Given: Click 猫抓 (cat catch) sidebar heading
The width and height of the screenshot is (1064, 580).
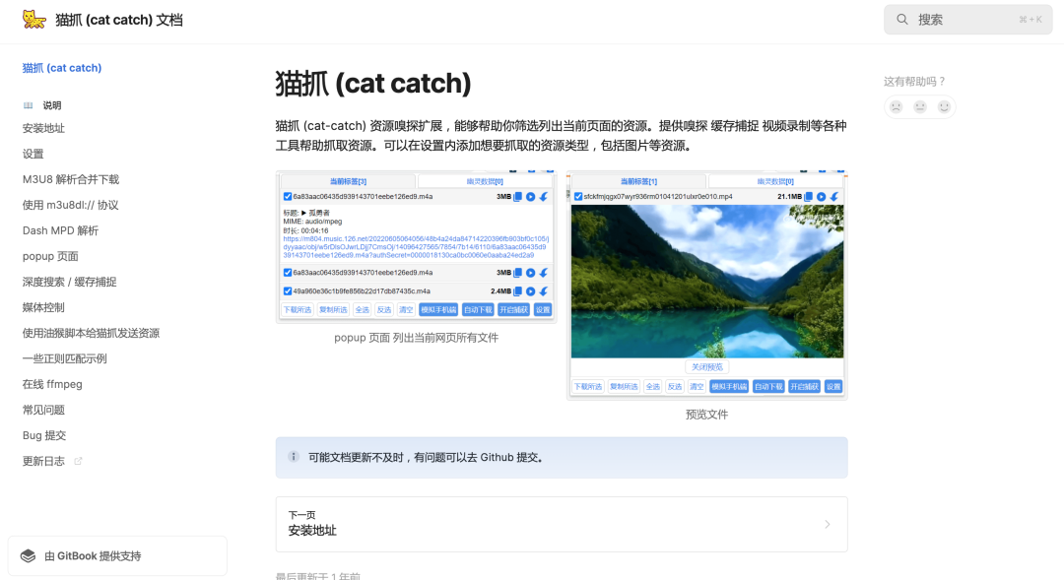Looking at the screenshot, I should point(62,68).
